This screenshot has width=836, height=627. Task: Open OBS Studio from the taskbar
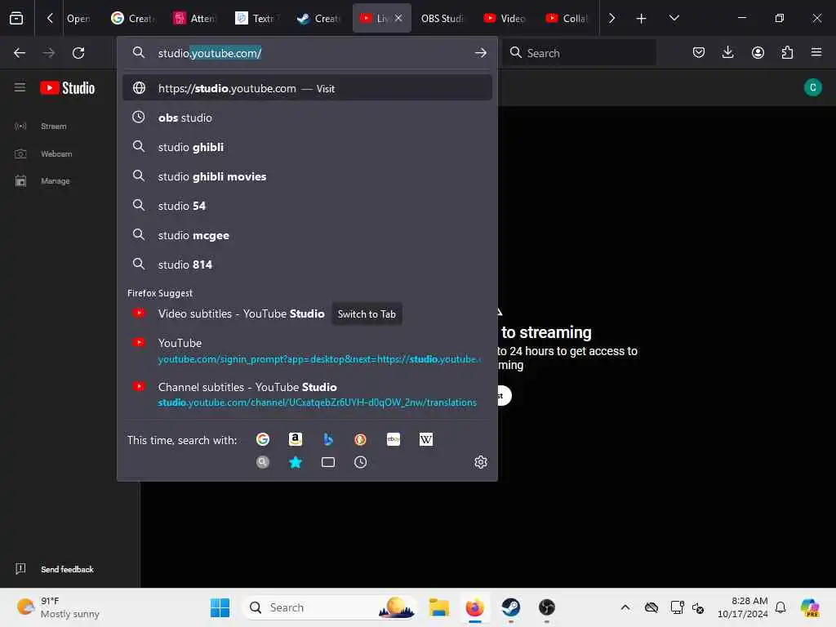(x=546, y=607)
